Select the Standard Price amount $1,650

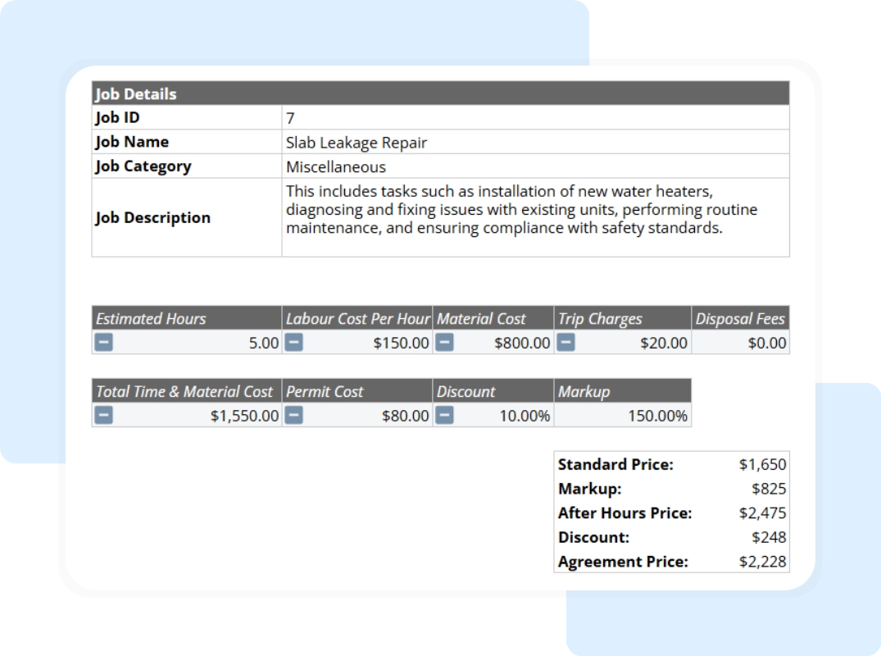tap(766, 464)
